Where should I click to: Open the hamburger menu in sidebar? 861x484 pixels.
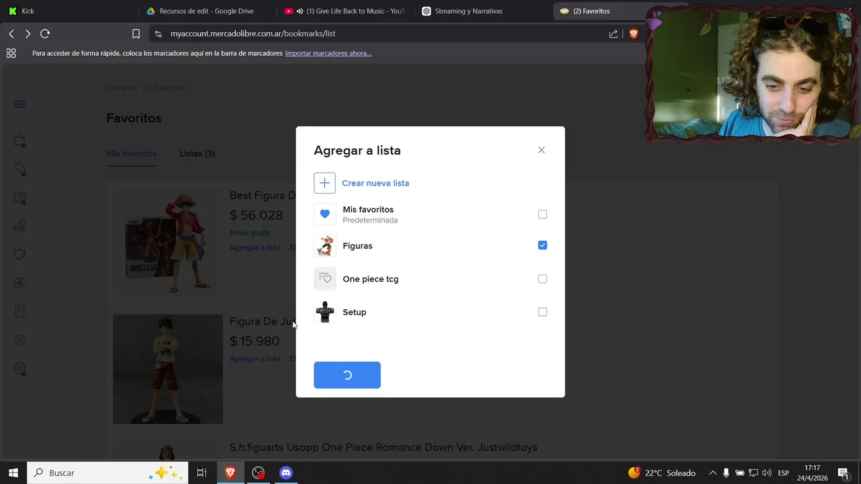pos(20,104)
